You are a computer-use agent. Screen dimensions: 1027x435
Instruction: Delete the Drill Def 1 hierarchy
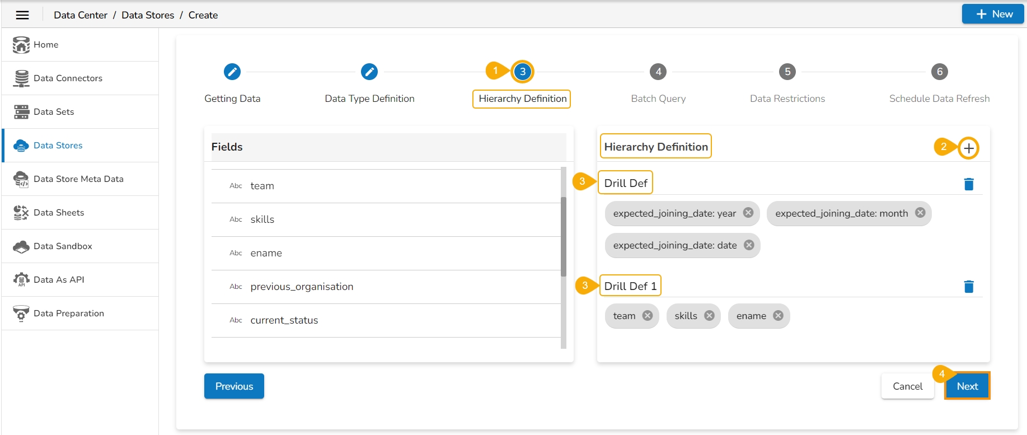(969, 287)
